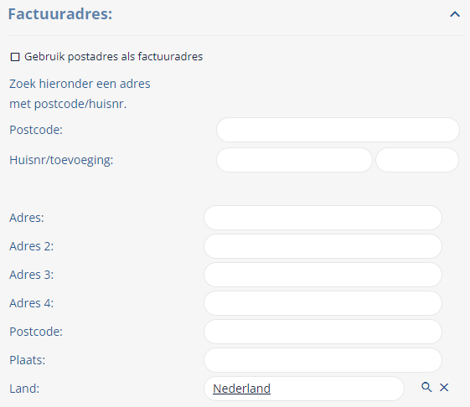
Task: Click the Huisnr/toevoeging label
Action: coord(61,160)
